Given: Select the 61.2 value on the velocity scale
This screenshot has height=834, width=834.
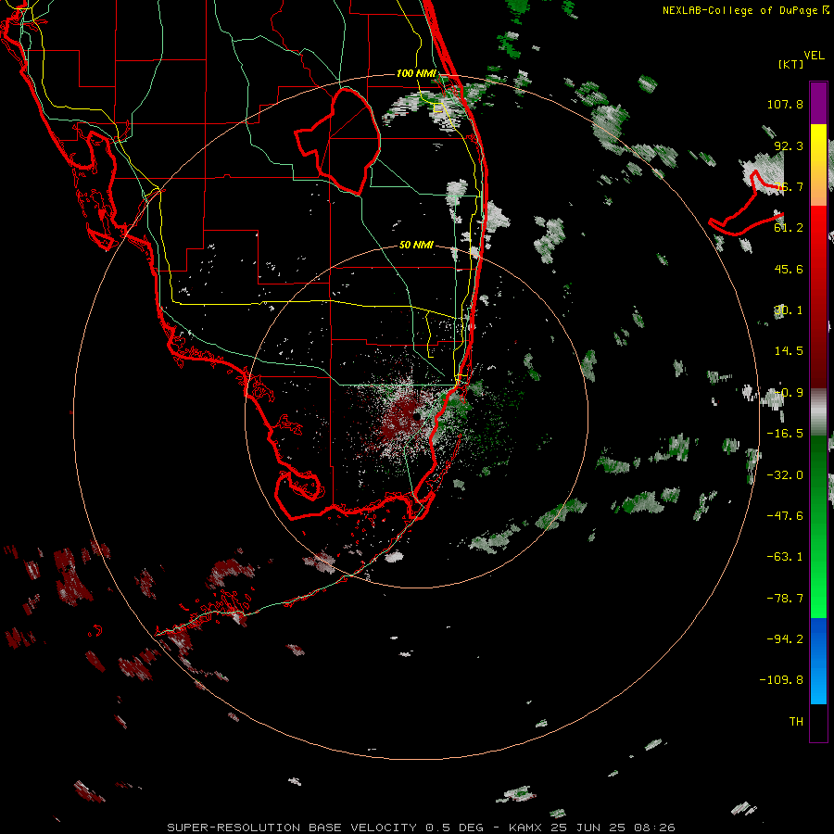Looking at the screenshot, I should pos(789,228).
